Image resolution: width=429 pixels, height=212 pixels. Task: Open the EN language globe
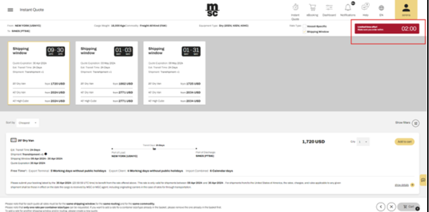(x=381, y=8)
